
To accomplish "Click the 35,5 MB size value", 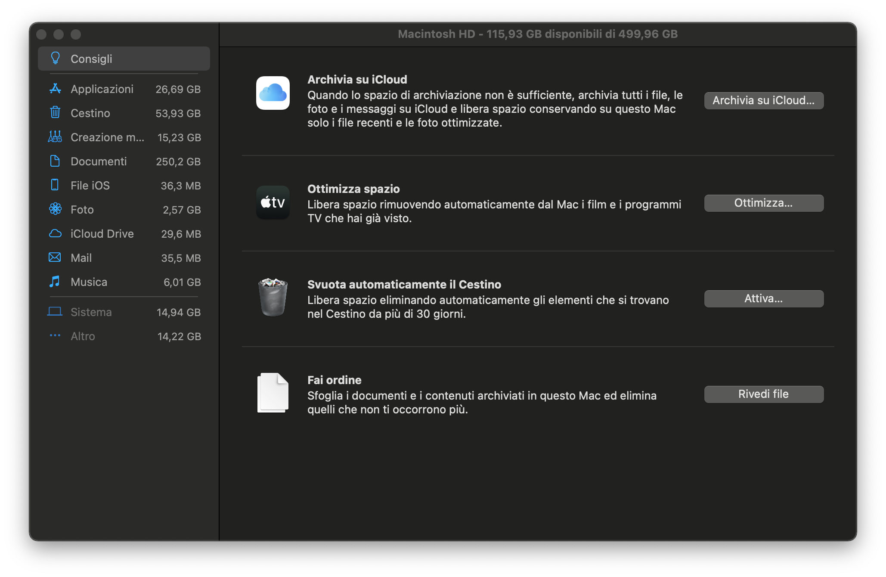I will click(181, 258).
